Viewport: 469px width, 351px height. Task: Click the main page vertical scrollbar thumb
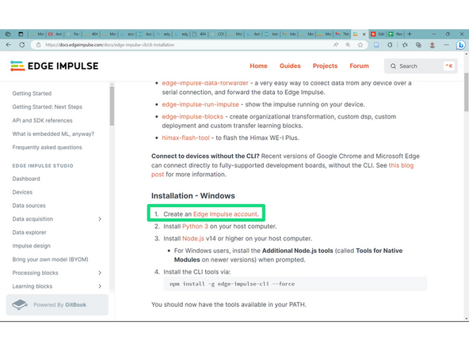[467, 92]
